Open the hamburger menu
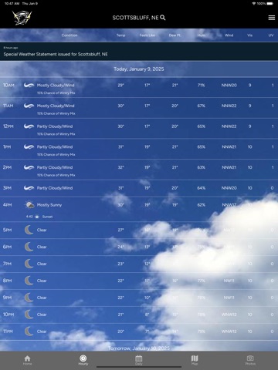 pos(272,18)
